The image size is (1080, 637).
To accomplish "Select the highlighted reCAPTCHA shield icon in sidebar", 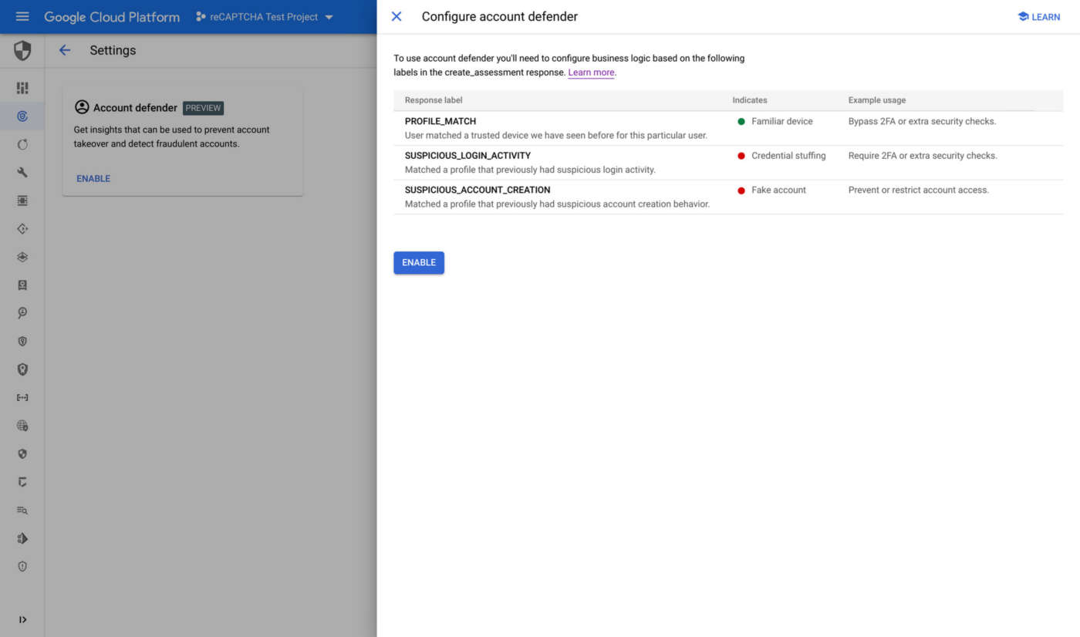I will pos(22,116).
